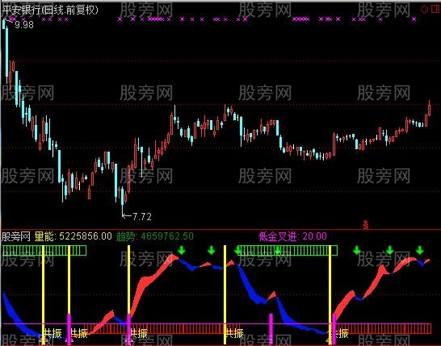Click the 趋势: 4659762.50 indicator value
The height and width of the screenshot is (346, 441).
tap(155, 236)
